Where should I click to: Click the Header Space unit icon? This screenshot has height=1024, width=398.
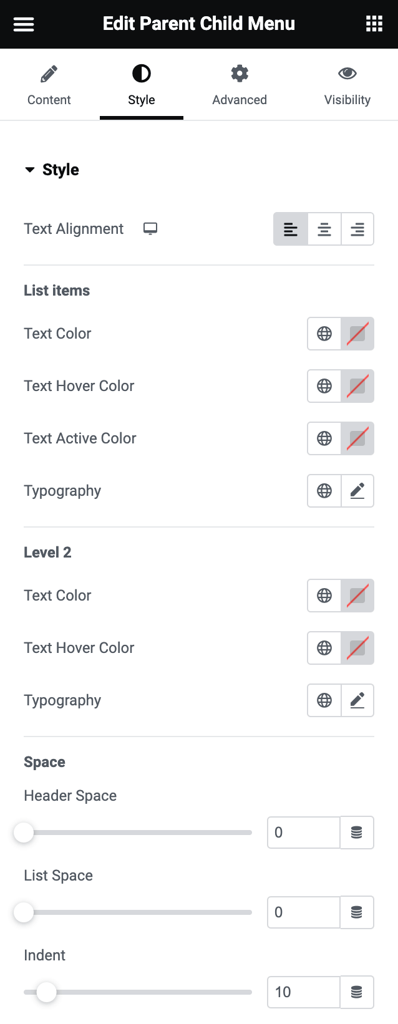click(357, 833)
